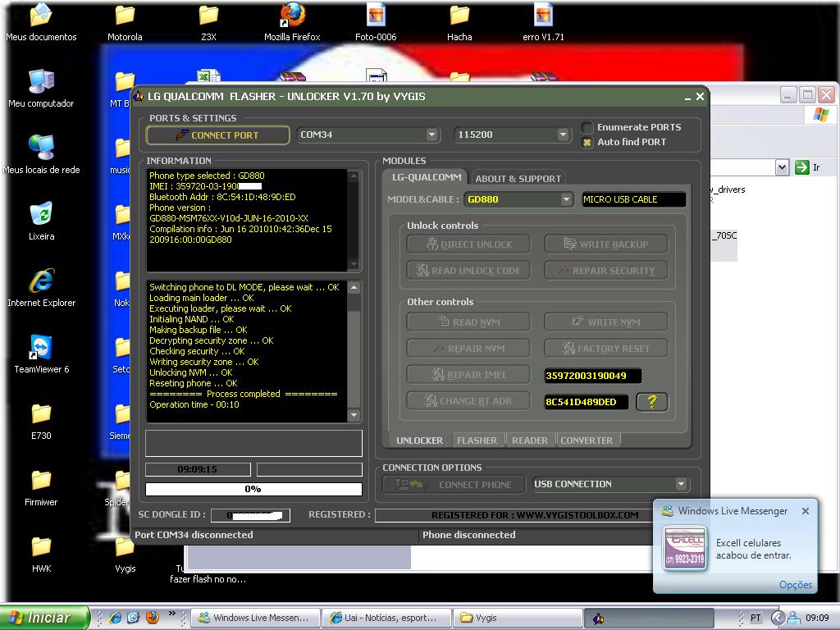Open Meus documentos desktop icon
The image size is (840, 630).
coord(41,22)
